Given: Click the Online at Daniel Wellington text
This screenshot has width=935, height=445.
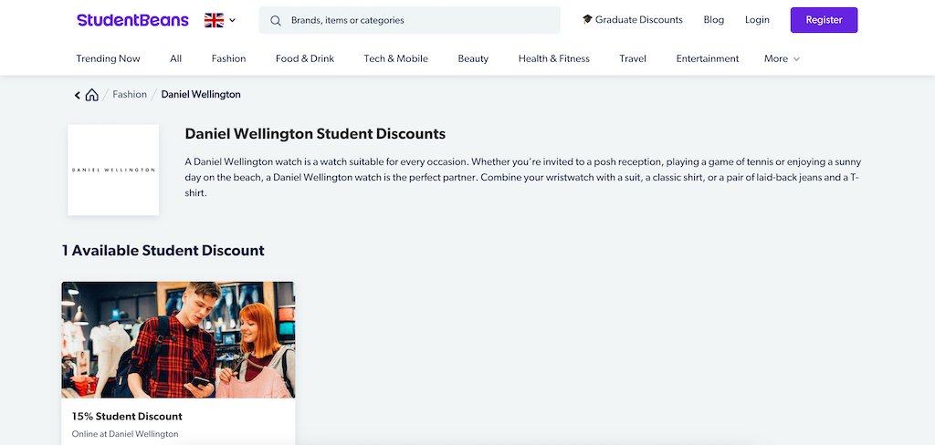Looking at the screenshot, I should (x=125, y=434).
